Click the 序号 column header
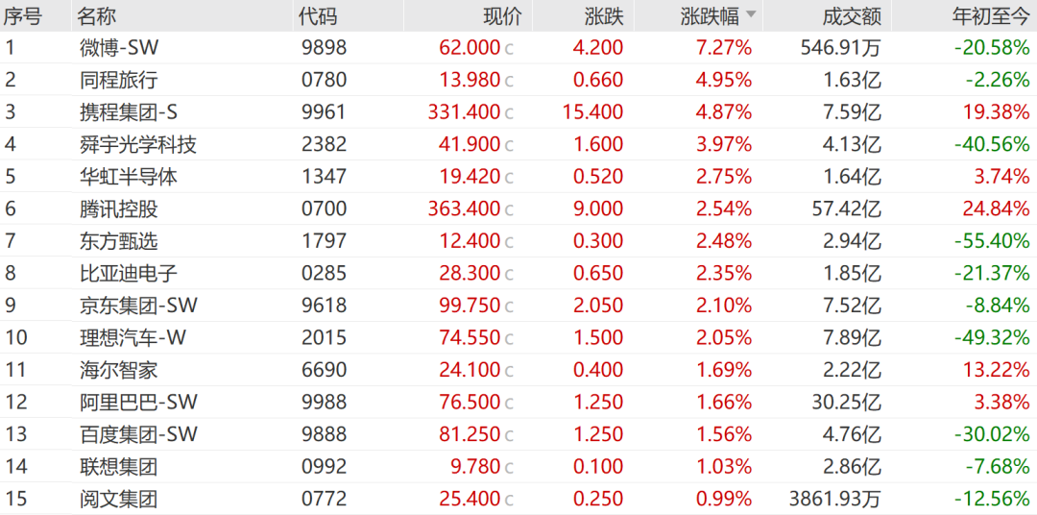Screen dimensions: 1037x515 (22, 15)
